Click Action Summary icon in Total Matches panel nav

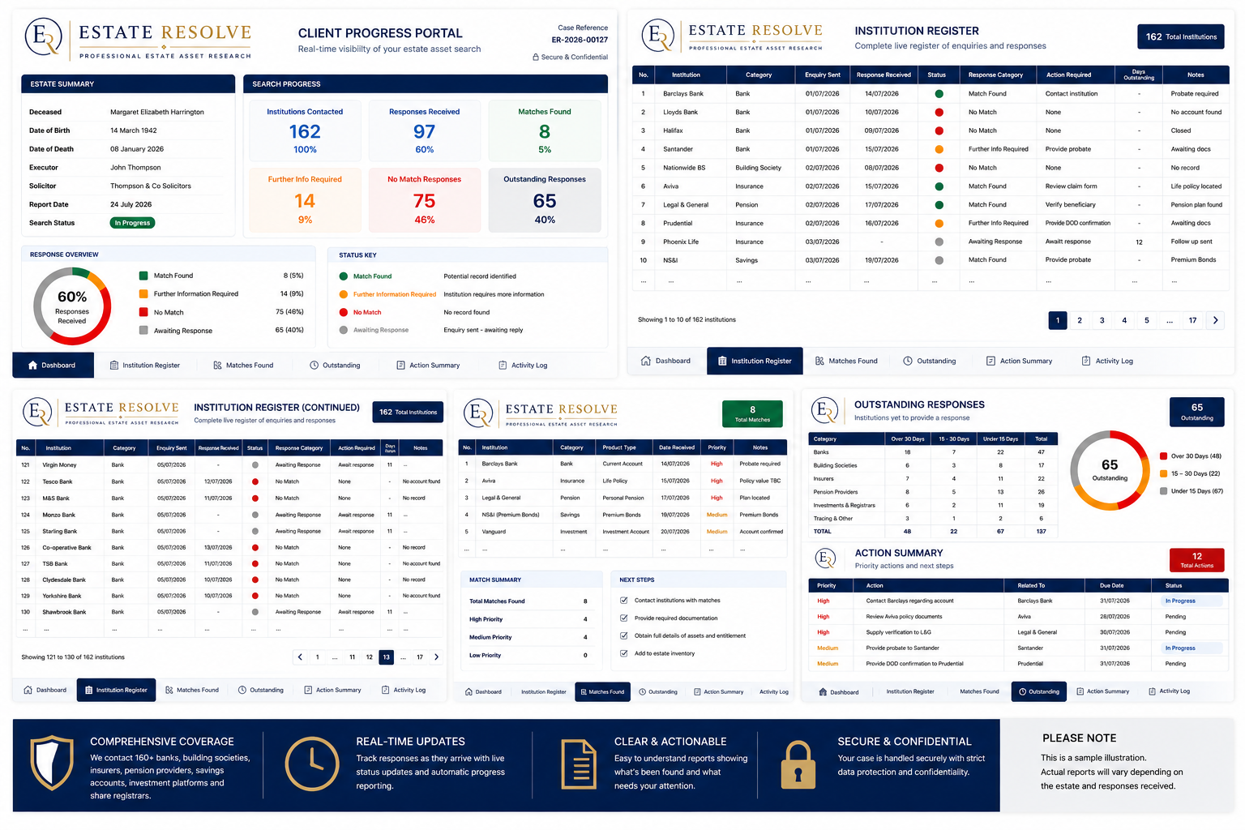click(697, 691)
